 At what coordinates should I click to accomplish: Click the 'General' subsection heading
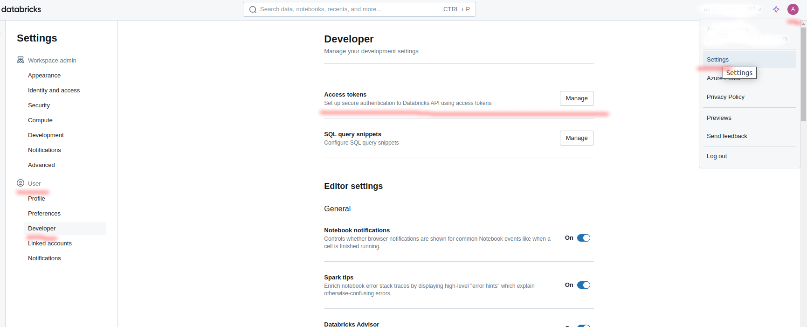338,209
